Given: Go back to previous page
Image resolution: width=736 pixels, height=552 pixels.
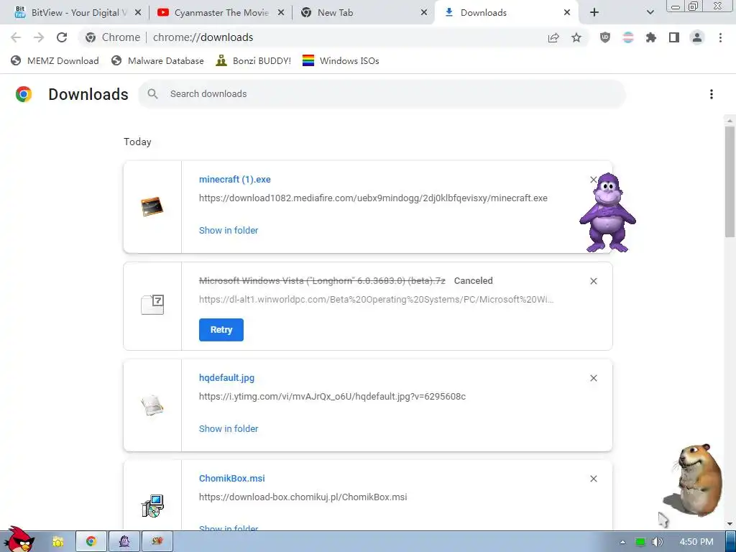Looking at the screenshot, I should pos(16,37).
